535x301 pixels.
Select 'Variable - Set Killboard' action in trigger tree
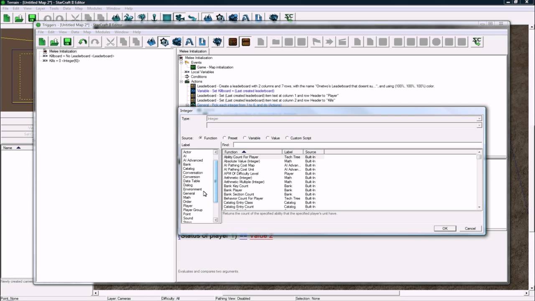(236, 91)
